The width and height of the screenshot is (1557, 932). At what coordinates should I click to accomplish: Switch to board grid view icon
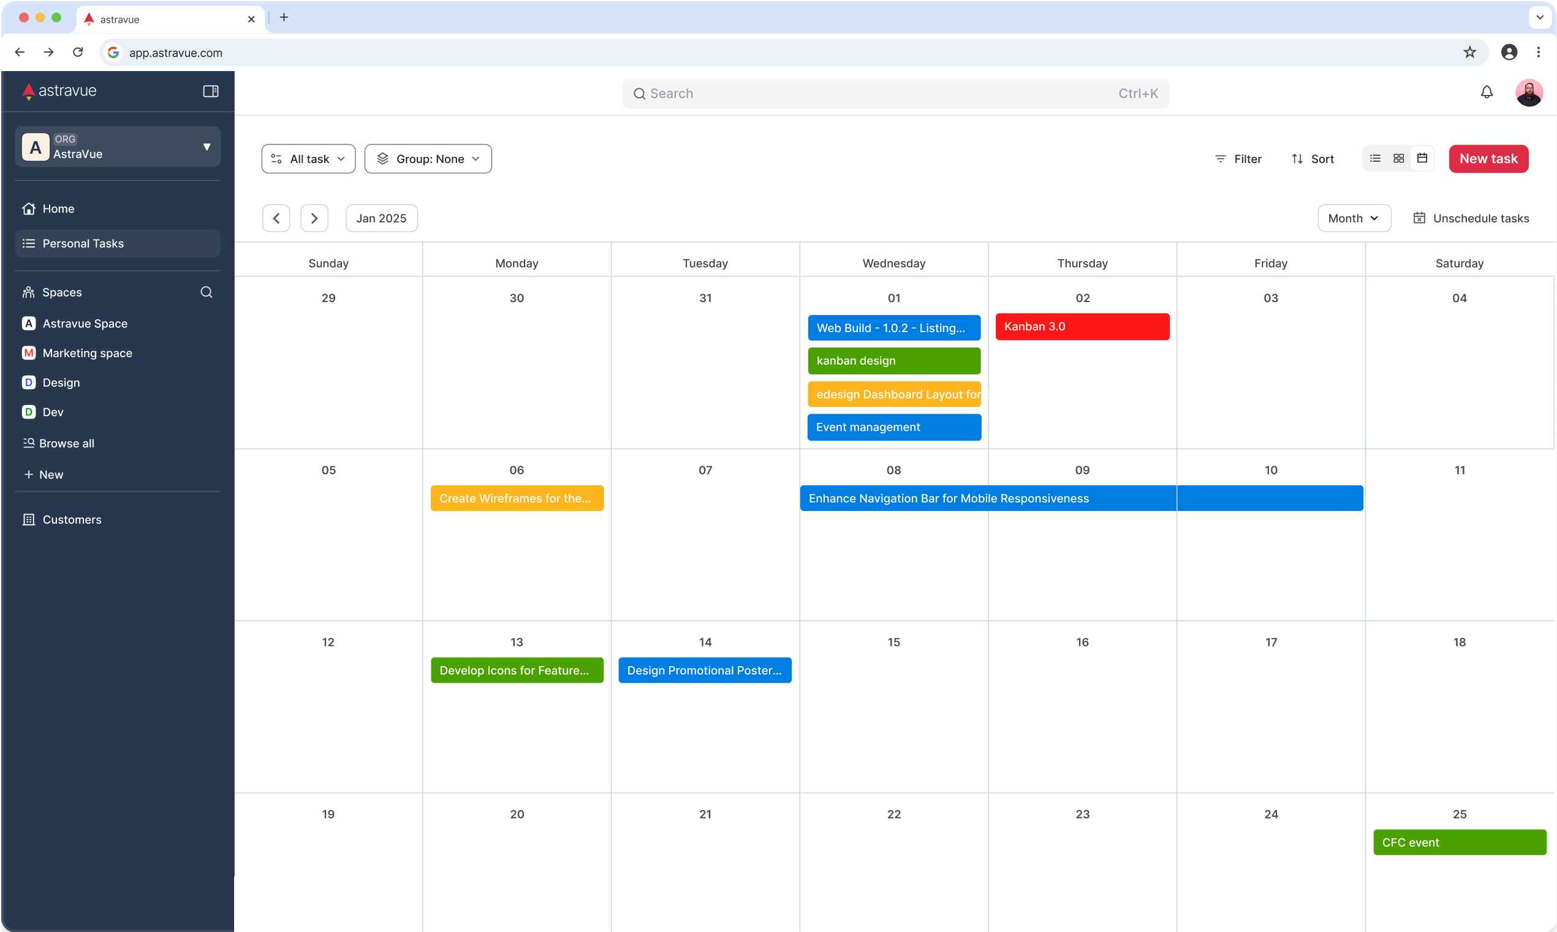click(x=1398, y=158)
